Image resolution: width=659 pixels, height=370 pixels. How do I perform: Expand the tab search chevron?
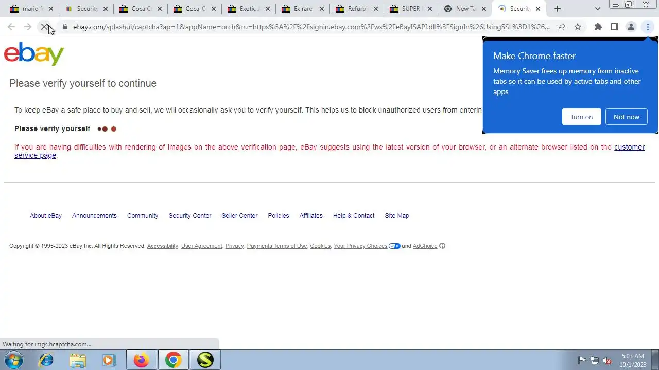[597, 9]
